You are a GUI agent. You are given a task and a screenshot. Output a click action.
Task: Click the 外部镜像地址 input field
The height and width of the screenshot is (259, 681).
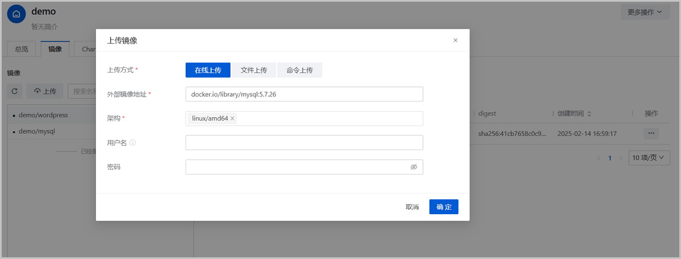point(304,94)
